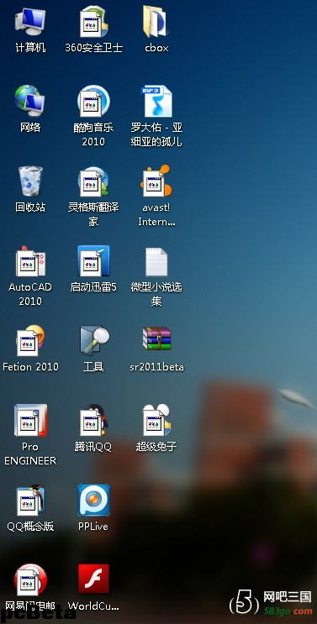The width and height of the screenshot is (317, 624).
Task: Click the 回收站 recycle bin
Action: click(x=30, y=181)
